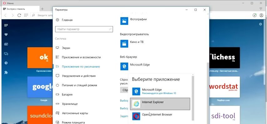Open Opera sidebar extensions puzzle icon
This screenshot has height=124, width=267.
tap(6, 73)
